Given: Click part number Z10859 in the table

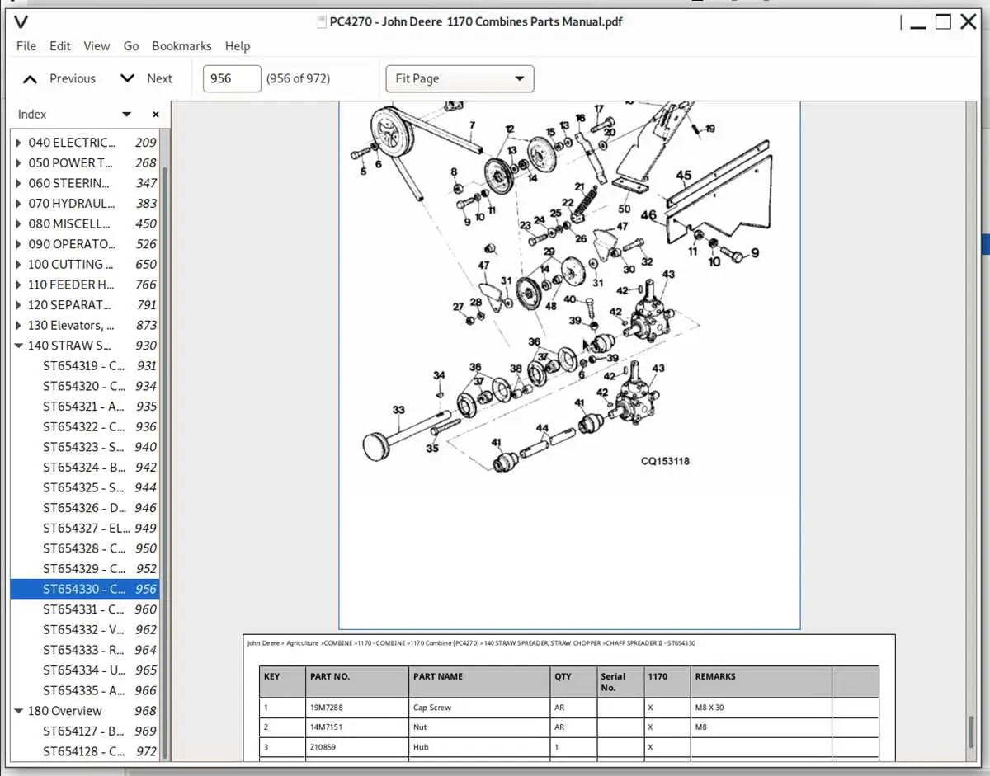Looking at the screenshot, I should [323, 747].
